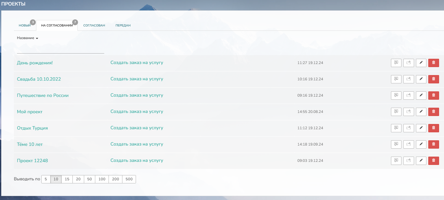
Task: Click 'Создать заказ на услугу' for 'Тёме 10 лет'
Action: click(x=137, y=144)
